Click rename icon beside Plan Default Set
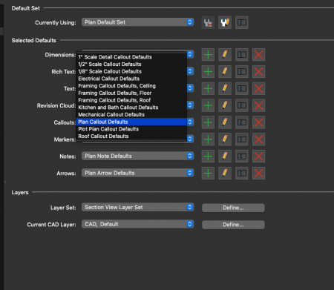The image size is (334, 290). [x=242, y=22]
